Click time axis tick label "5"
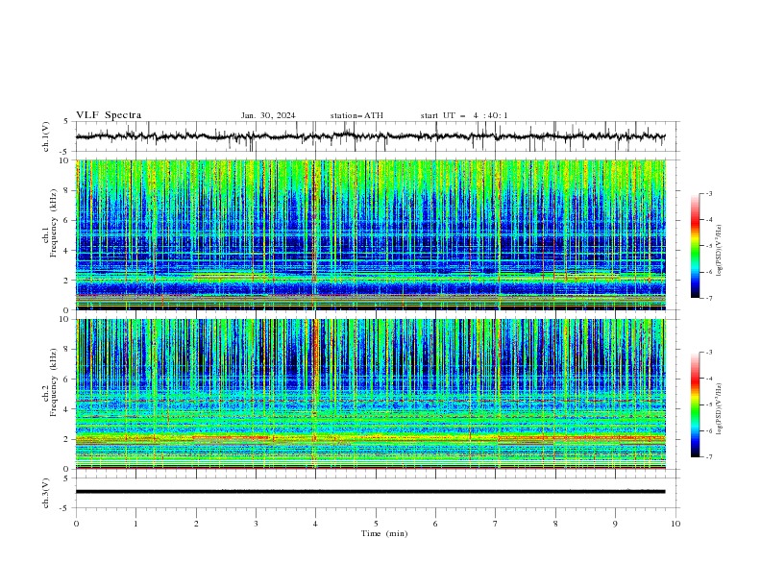The image size is (761, 588). pyautogui.click(x=376, y=524)
